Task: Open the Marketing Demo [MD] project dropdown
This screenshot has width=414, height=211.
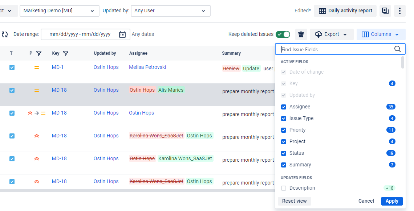Action: click(59, 11)
